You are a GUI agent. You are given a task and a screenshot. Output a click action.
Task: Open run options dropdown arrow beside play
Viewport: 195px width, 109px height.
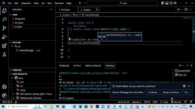tap(182, 9)
